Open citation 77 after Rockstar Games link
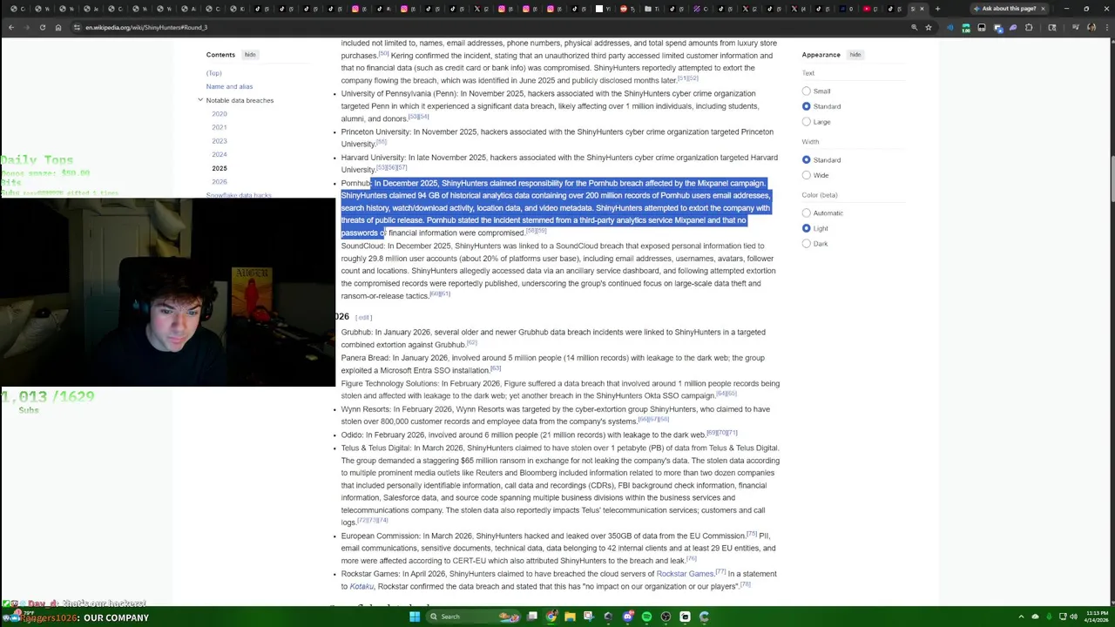Image resolution: width=1115 pixels, height=627 pixels. [x=720, y=571]
